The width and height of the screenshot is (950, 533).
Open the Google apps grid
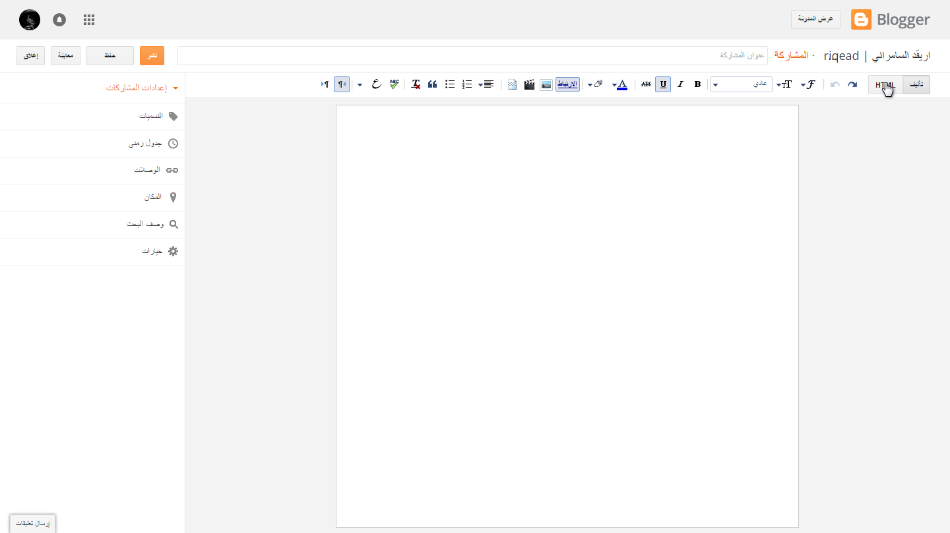89,20
